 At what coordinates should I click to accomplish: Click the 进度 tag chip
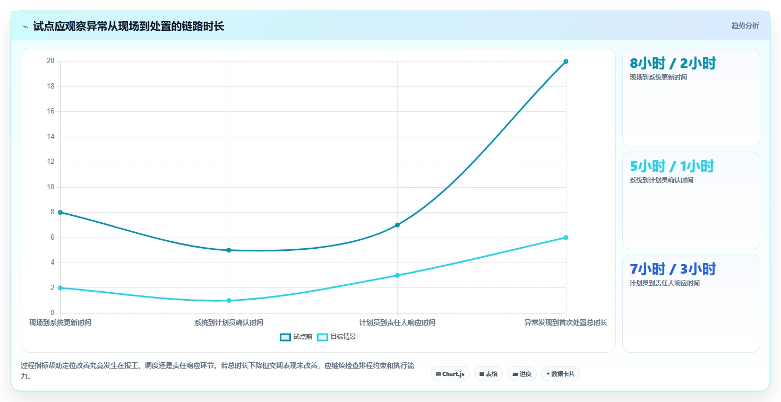(x=521, y=374)
